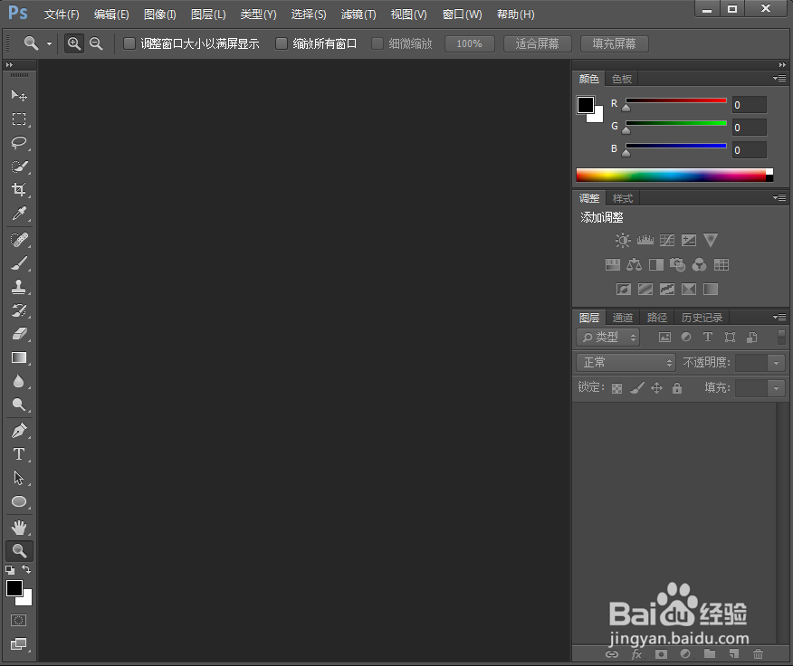Viewport: 793px width, 666px height.
Task: Select the Healing Brush tool
Action: point(19,239)
